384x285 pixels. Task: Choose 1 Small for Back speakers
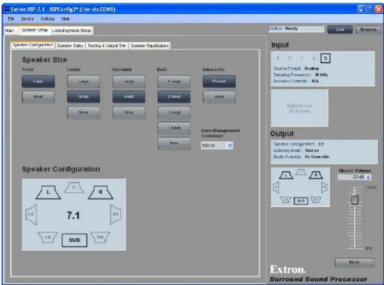[x=174, y=128]
